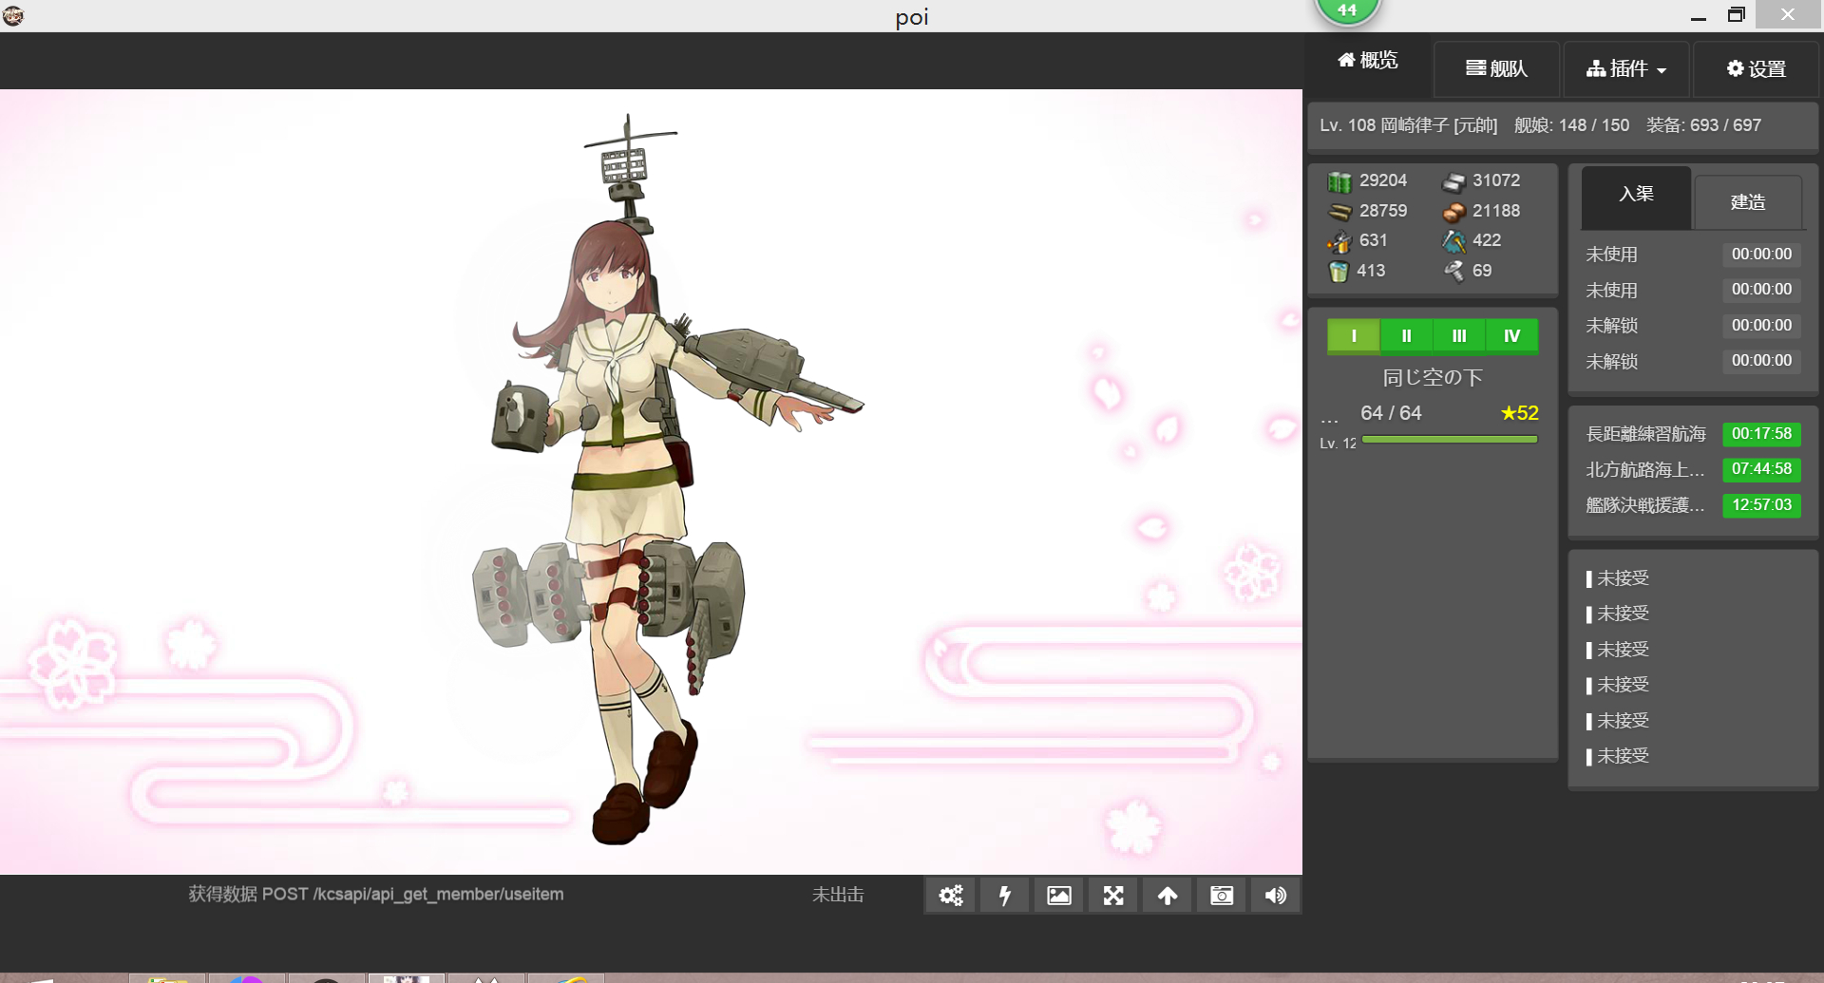This screenshot has height=983, width=1824.
Task: Click the Lv. 12 ship level label
Action: coord(1338,444)
